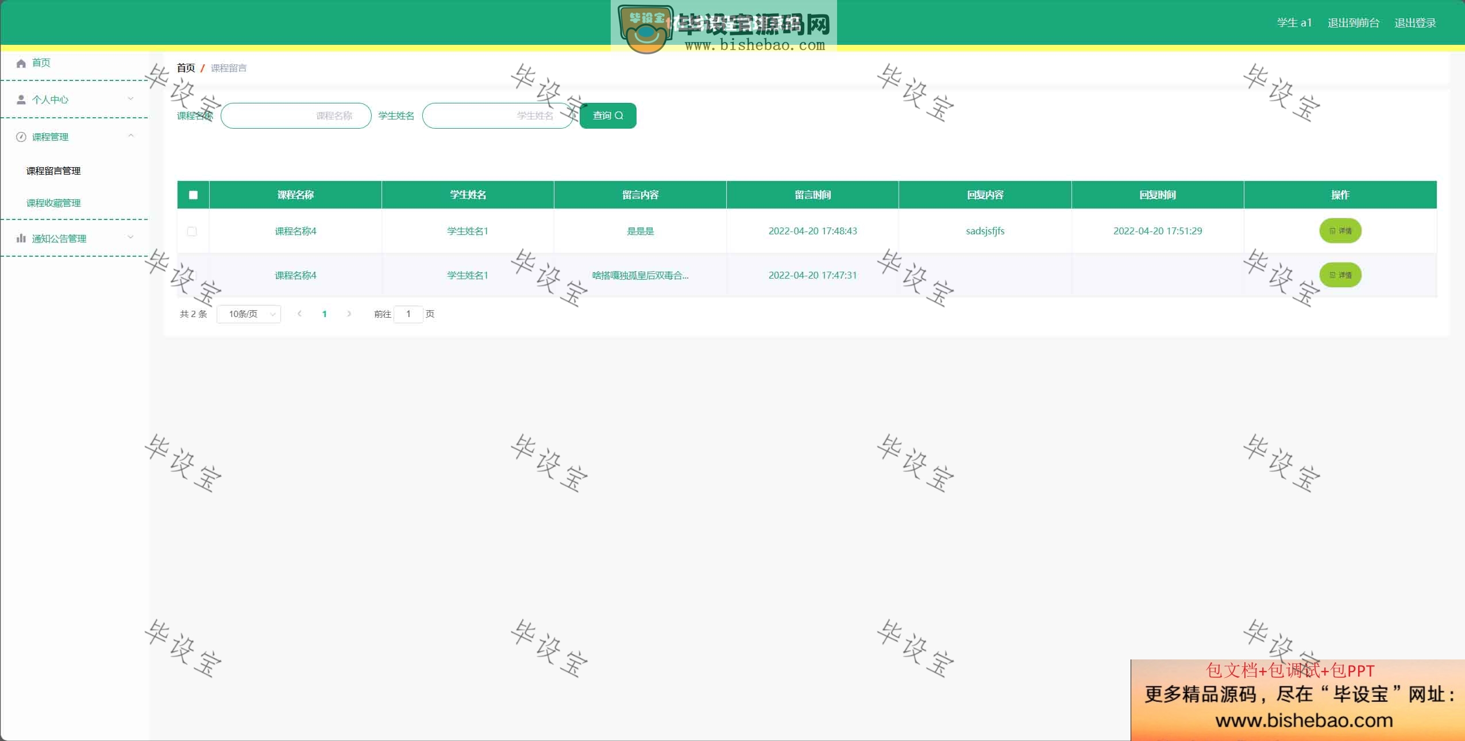Click the 2022-04-20 17:48:43 message time
This screenshot has height=741, width=1465.
pyautogui.click(x=812, y=231)
